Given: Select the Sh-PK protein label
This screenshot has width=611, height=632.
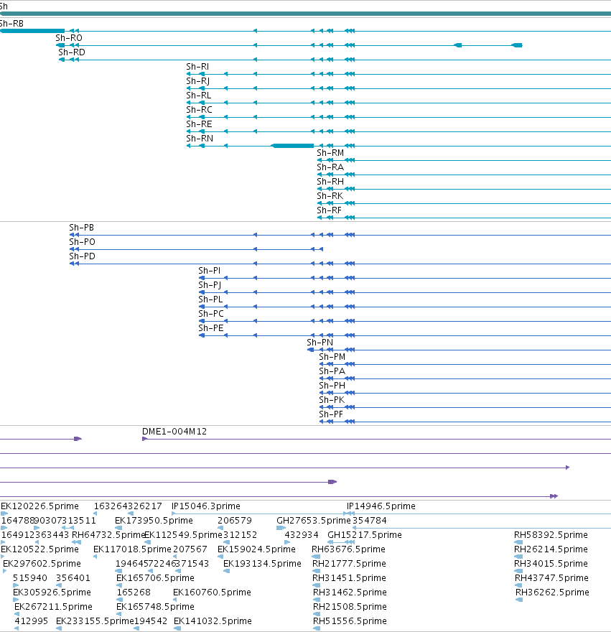Looking at the screenshot, I should (332, 400).
